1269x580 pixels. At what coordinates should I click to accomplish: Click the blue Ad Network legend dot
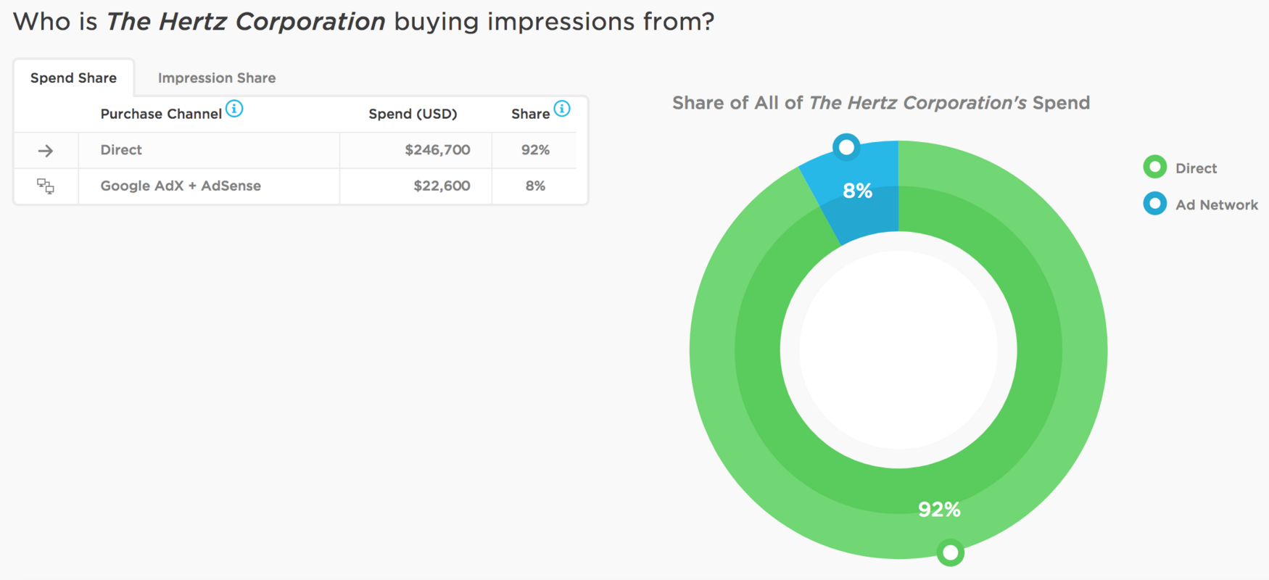(x=1154, y=204)
